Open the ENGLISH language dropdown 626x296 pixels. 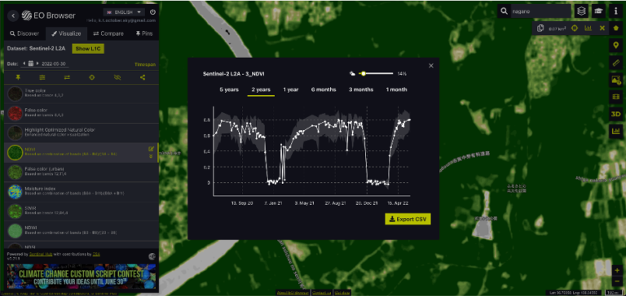(124, 12)
